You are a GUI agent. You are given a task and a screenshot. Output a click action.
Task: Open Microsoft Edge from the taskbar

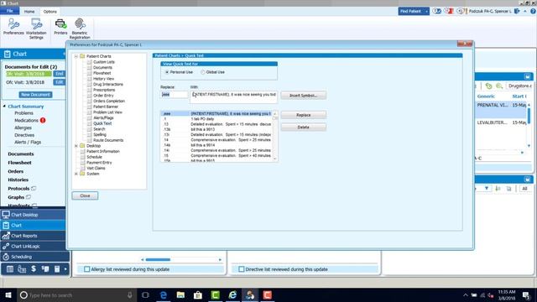164,294
